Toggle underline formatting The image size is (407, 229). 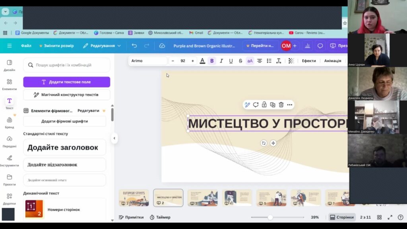[231, 61]
